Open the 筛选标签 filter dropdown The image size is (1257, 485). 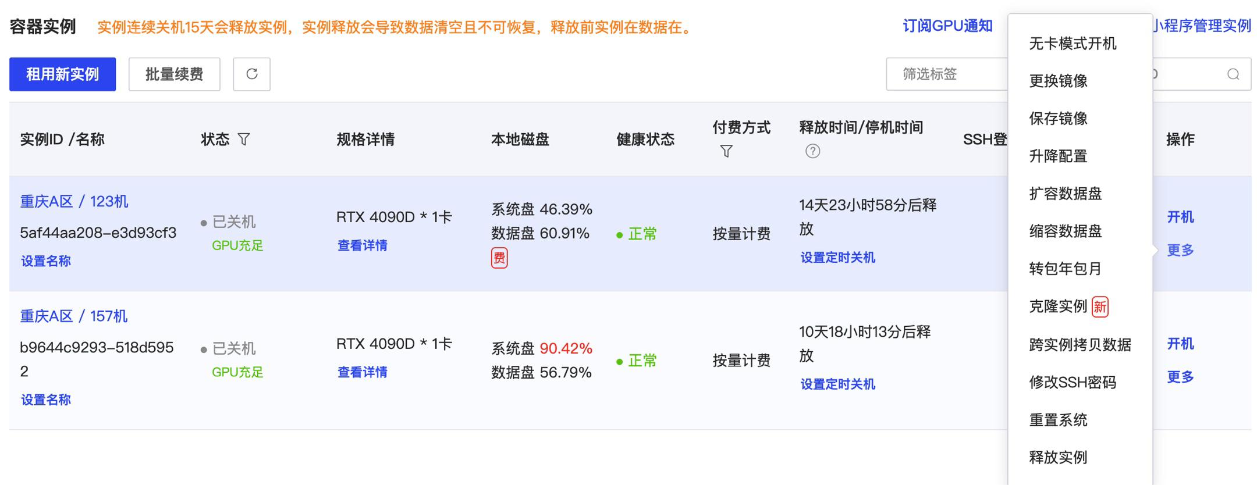946,74
